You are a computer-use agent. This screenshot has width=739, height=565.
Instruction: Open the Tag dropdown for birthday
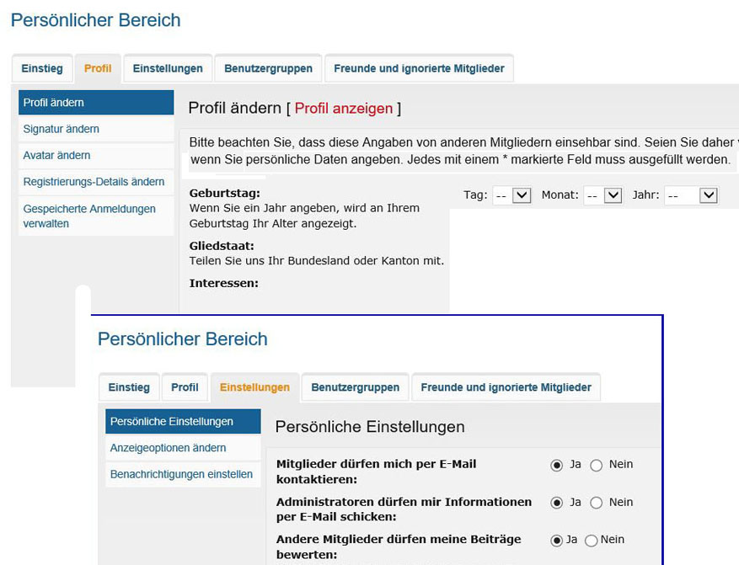click(512, 195)
